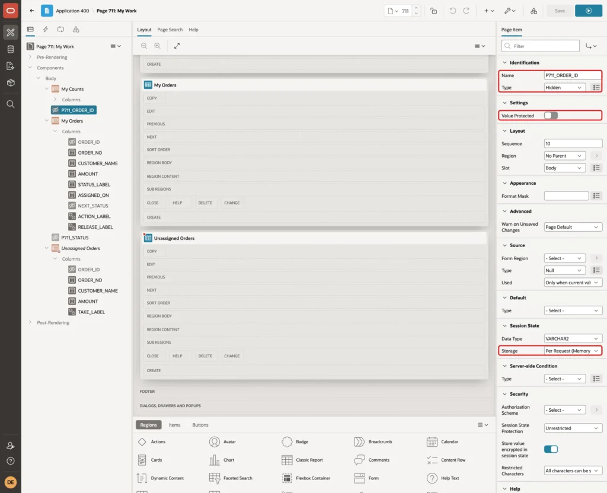Click the property Filter search field
The width and height of the screenshot is (607, 493).
click(x=541, y=46)
